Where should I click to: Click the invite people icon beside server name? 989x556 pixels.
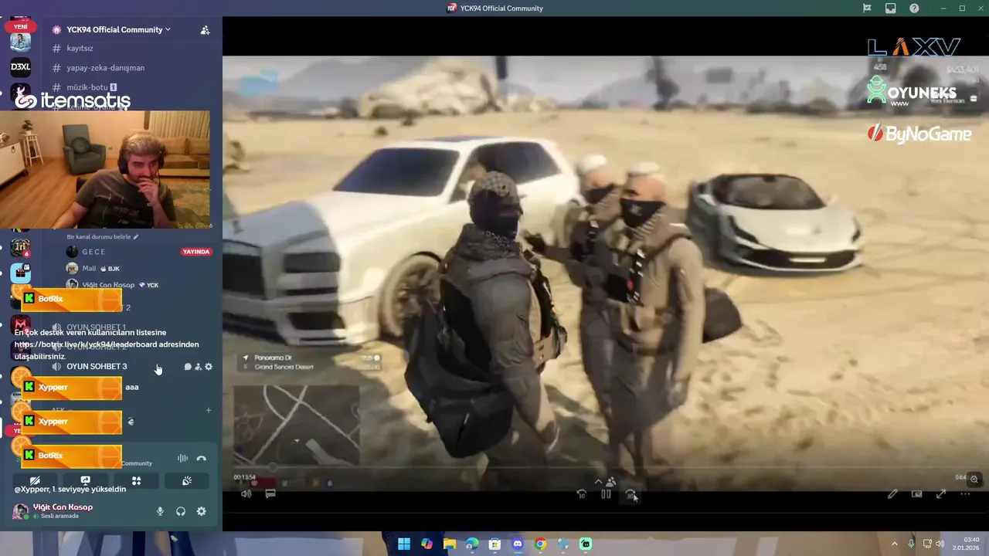tap(205, 30)
